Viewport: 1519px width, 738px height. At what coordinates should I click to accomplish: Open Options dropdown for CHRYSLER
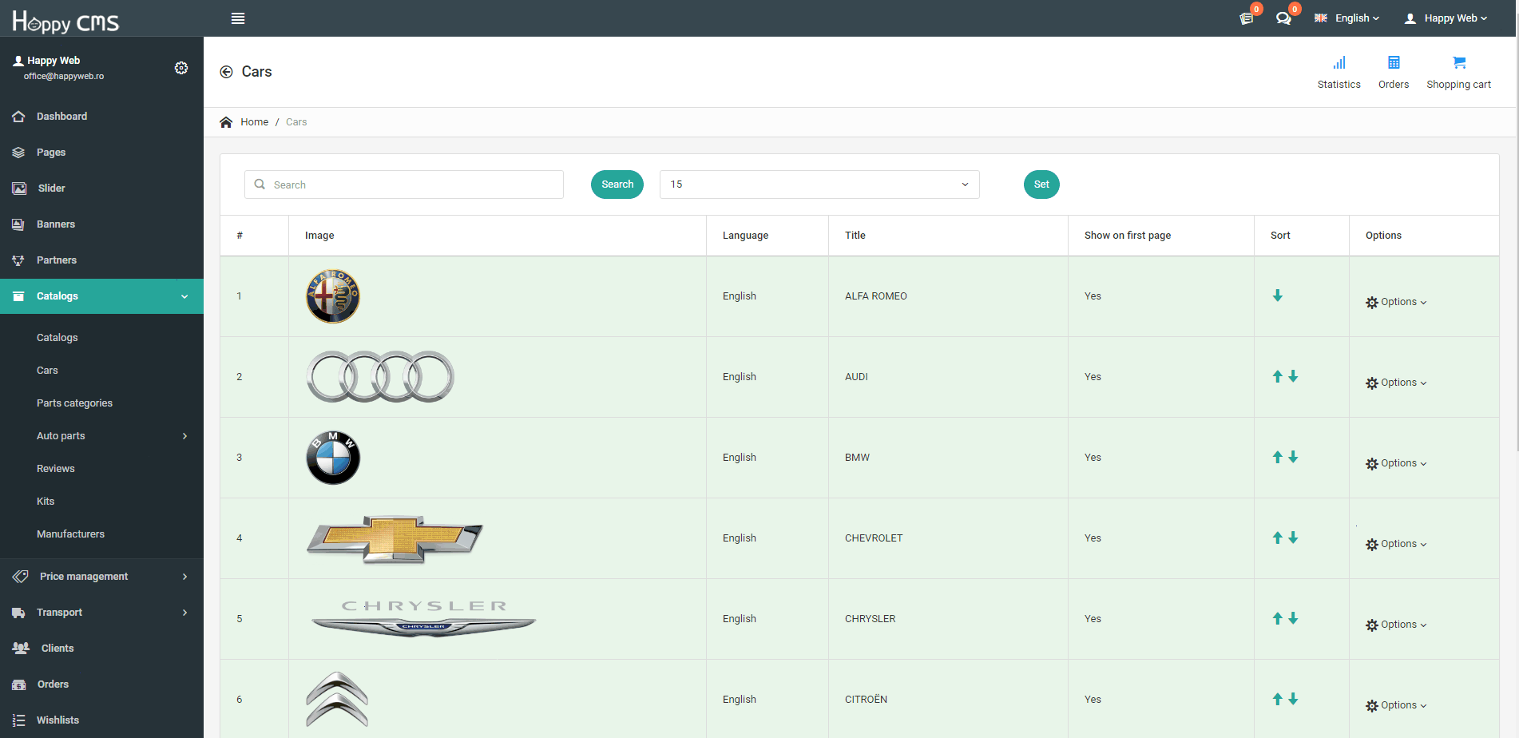[1396, 625]
